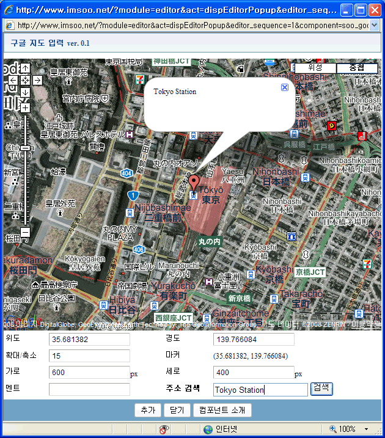Viewport: 385px width, 438px height.
Task: Click the comment (멘트) input field
Action: pyautogui.click(x=89, y=389)
